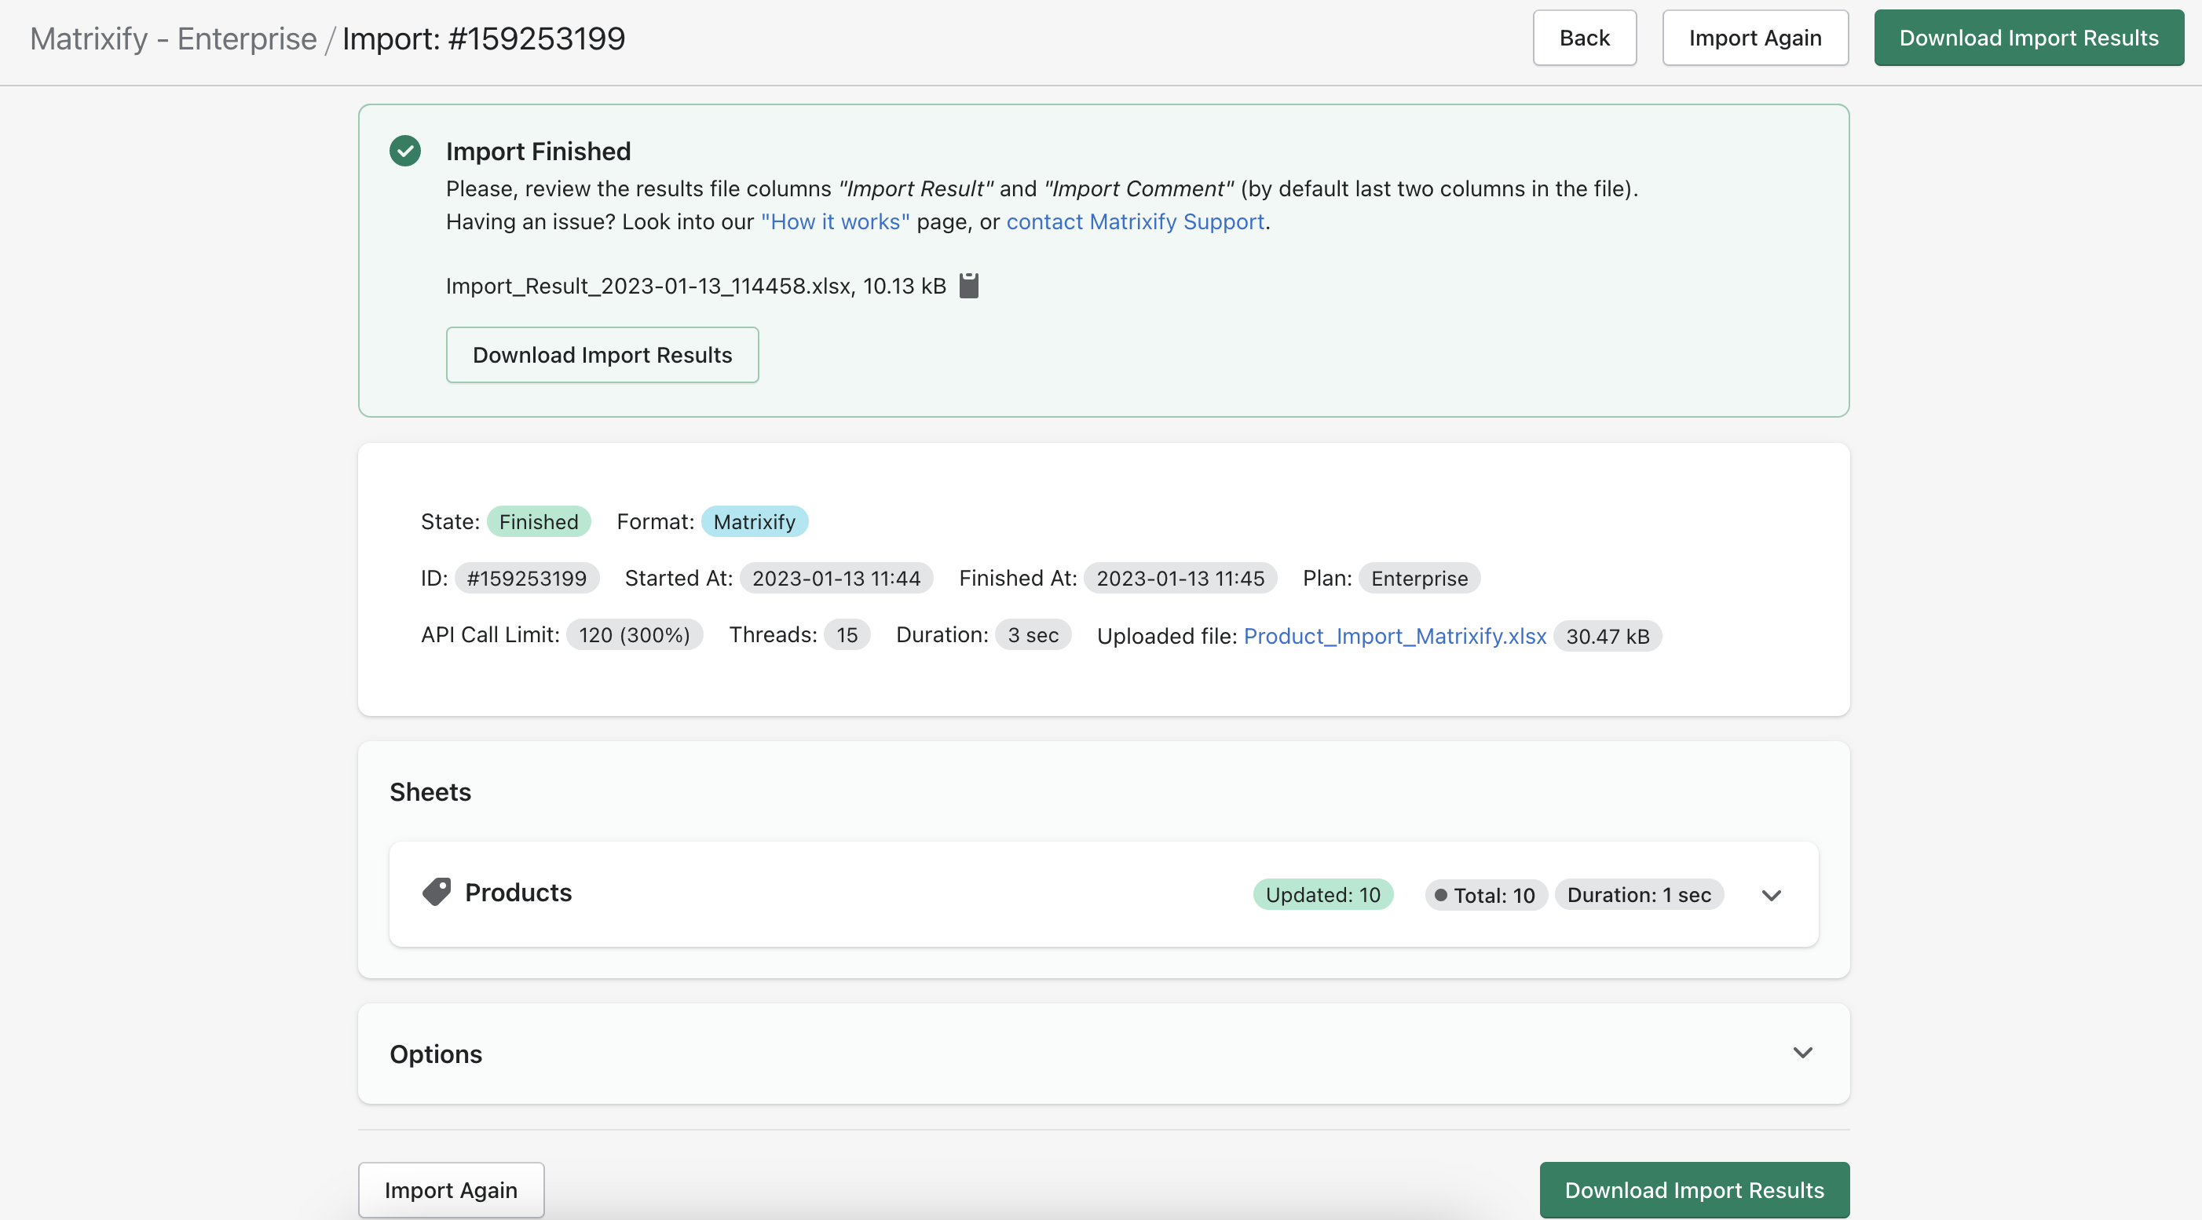Click Import Again at the top
The width and height of the screenshot is (2202, 1220).
pyautogui.click(x=1755, y=38)
